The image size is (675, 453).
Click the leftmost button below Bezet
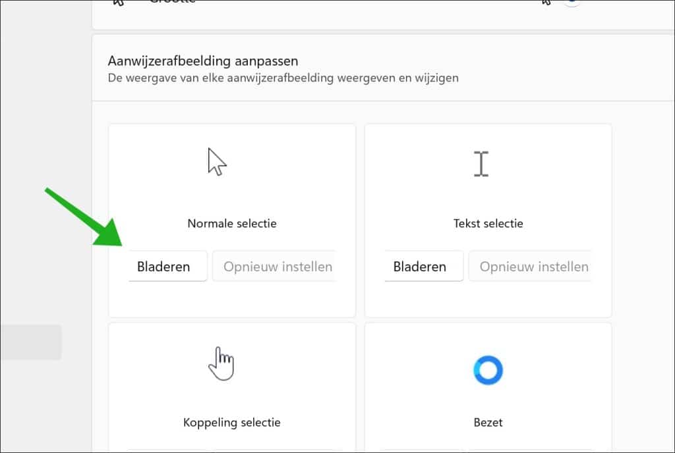click(423, 450)
